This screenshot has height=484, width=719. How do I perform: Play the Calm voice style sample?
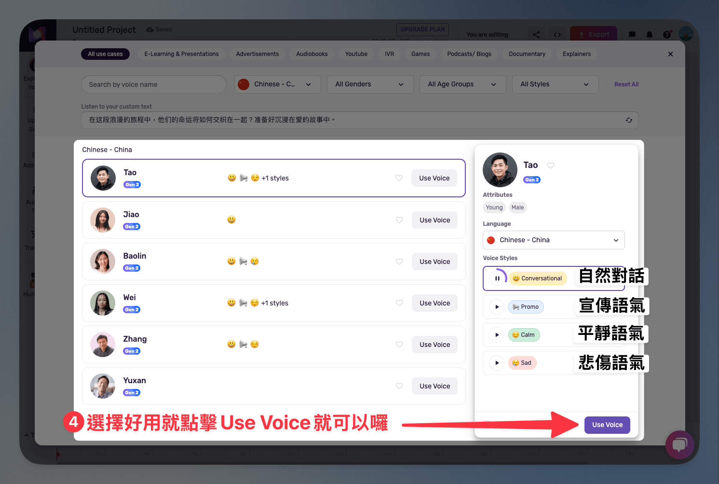[x=497, y=335]
